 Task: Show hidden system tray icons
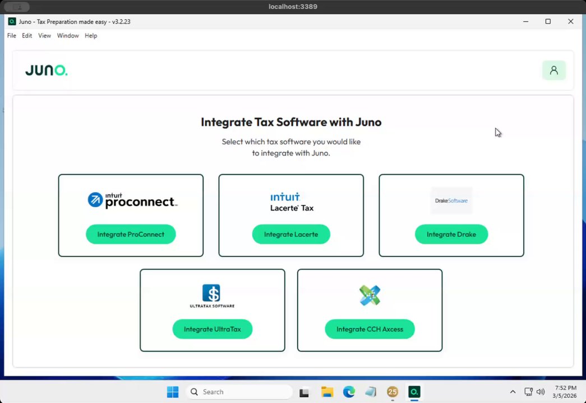(x=513, y=392)
